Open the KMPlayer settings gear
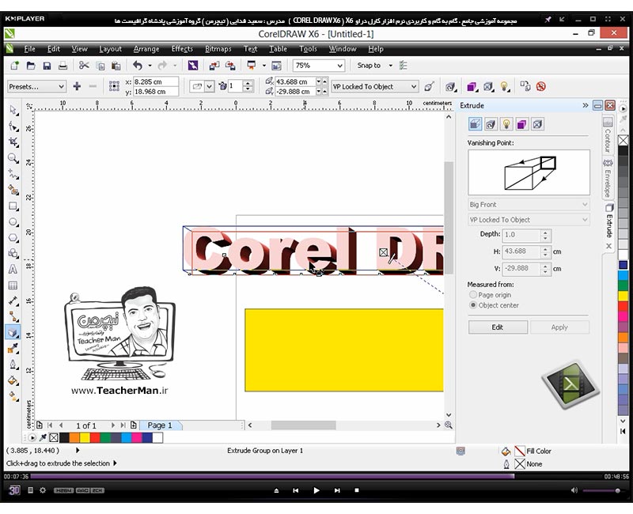The height and width of the screenshot is (514, 633). pos(43,490)
